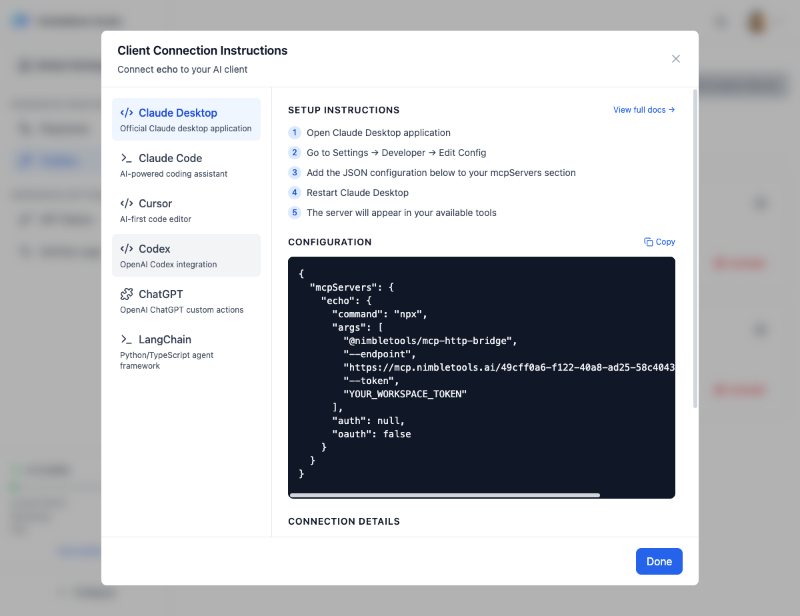This screenshot has height=616, width=800.
Task: Click the Done button
Action: pos(659,561)
